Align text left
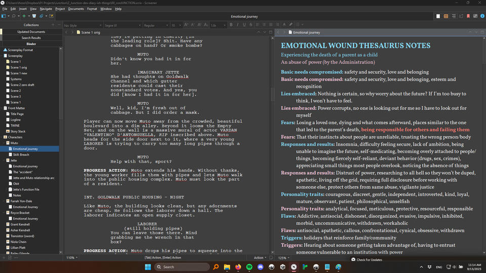This screenshot has height=273, width=486. (258, 25)
